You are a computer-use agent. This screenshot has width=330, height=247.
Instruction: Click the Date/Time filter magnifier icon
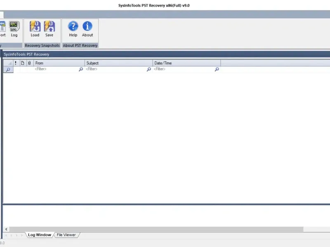217,69
